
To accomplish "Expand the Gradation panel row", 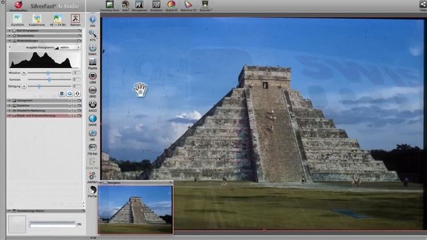I will pos(9,105).
